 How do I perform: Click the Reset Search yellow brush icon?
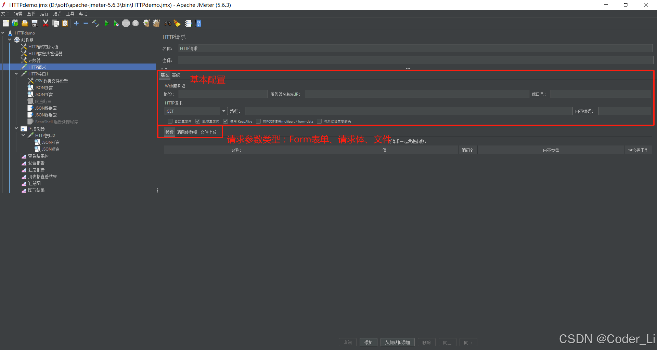(x=177, y=23)
